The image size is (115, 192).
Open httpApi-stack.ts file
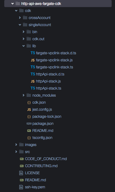pyautogui.click(x=49, y=88)
